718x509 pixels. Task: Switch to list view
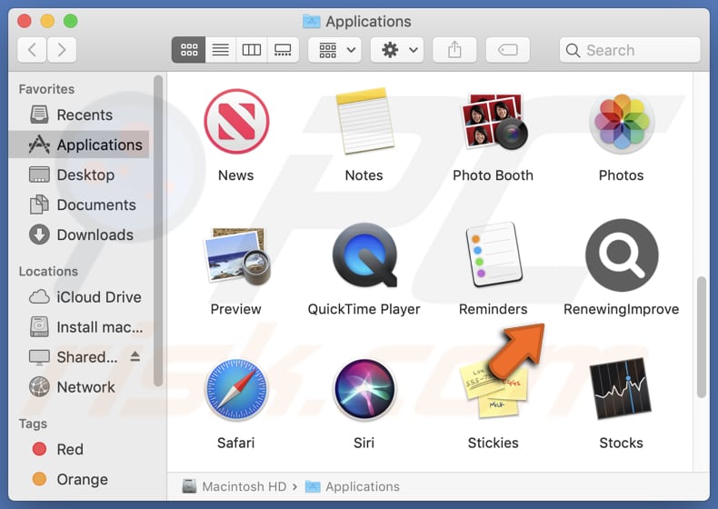coord(220,49)
